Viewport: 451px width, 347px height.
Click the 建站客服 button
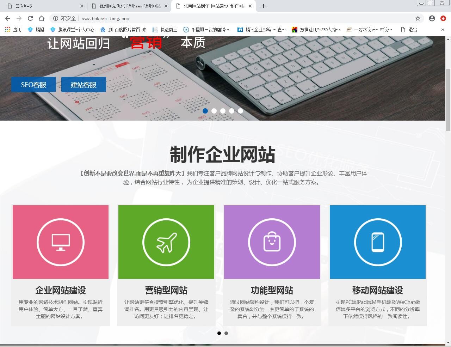click(x=84, y=84)
